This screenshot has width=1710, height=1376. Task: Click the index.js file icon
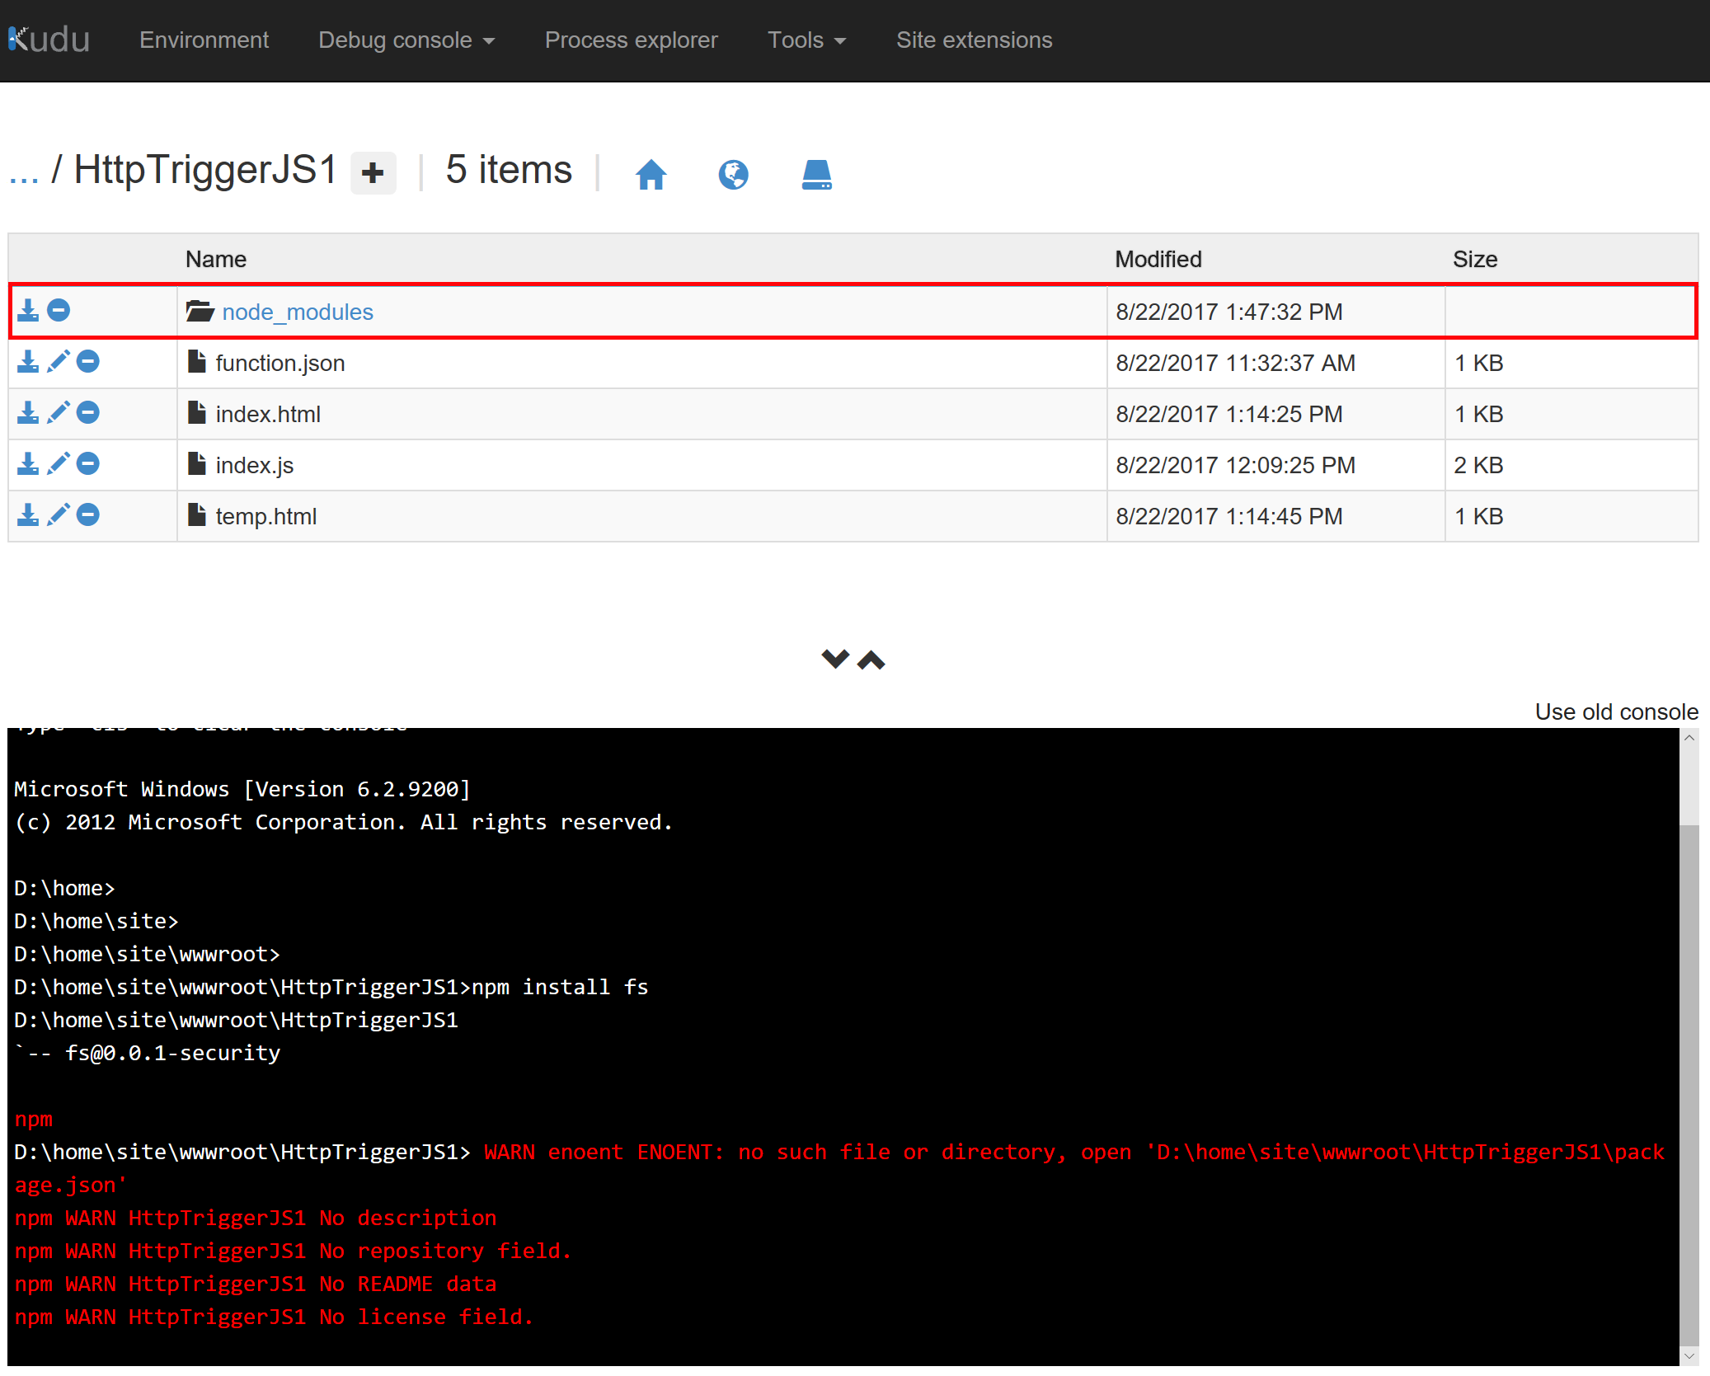196,463
